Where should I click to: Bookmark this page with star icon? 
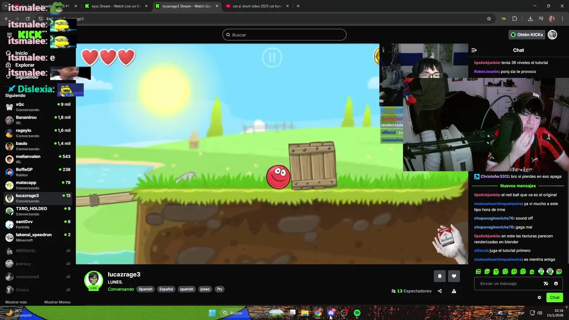[x=489, y=19]
